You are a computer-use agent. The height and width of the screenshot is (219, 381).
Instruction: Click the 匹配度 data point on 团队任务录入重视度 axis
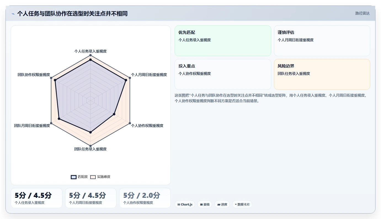[90, 132]
